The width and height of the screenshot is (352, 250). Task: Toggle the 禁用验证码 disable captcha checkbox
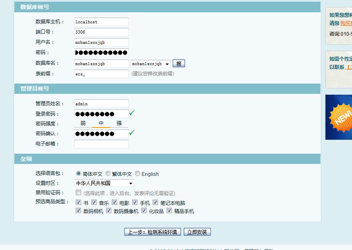click(78, 193)
